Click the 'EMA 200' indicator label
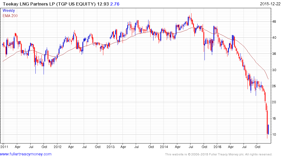Image resolution: width=284 pixels, height=158 pixels. coord(10,16)
